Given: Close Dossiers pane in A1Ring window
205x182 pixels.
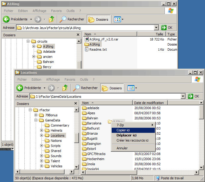Looking at the screenshot, I should (x=78, y=35).
